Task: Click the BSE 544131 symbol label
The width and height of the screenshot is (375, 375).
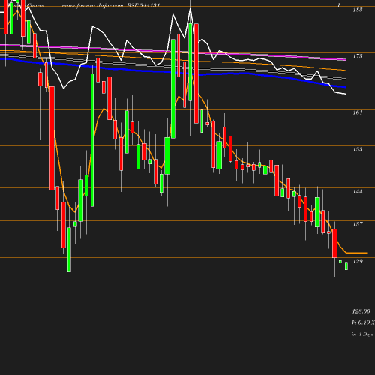Action: click(143, 5)
